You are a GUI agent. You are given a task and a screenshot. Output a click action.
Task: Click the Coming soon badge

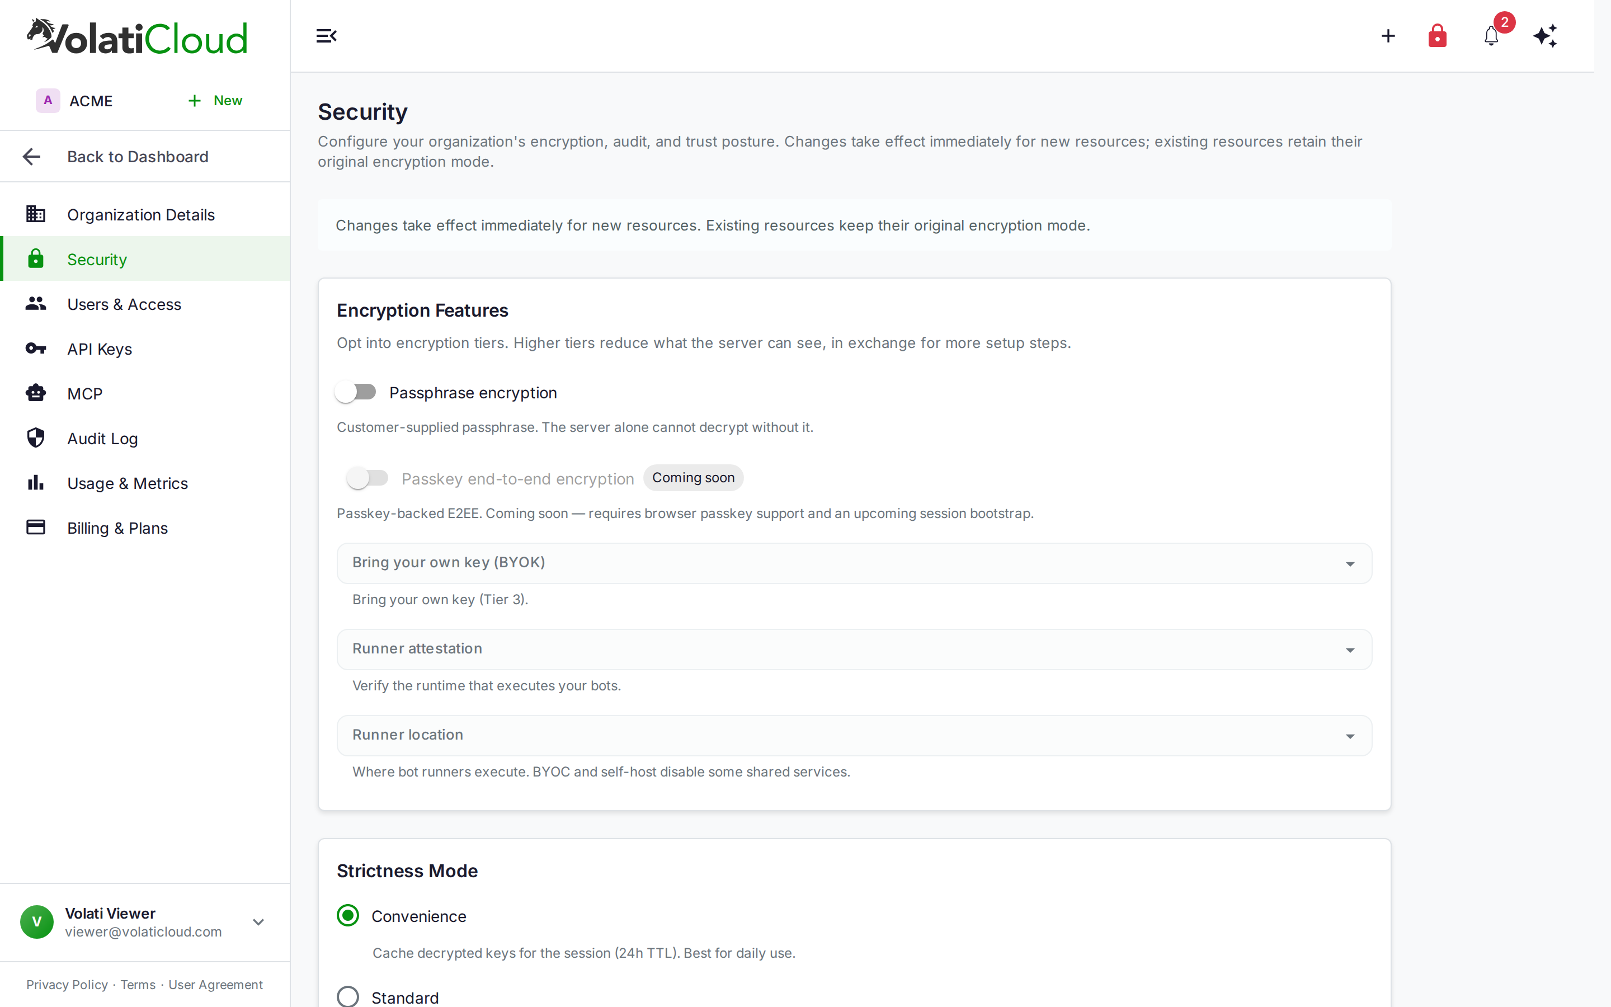(x=693, y=478)
